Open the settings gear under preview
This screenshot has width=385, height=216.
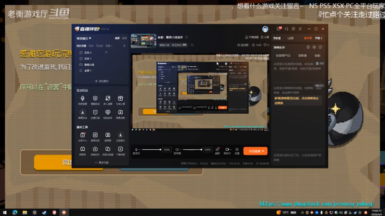tap(237, 149)
